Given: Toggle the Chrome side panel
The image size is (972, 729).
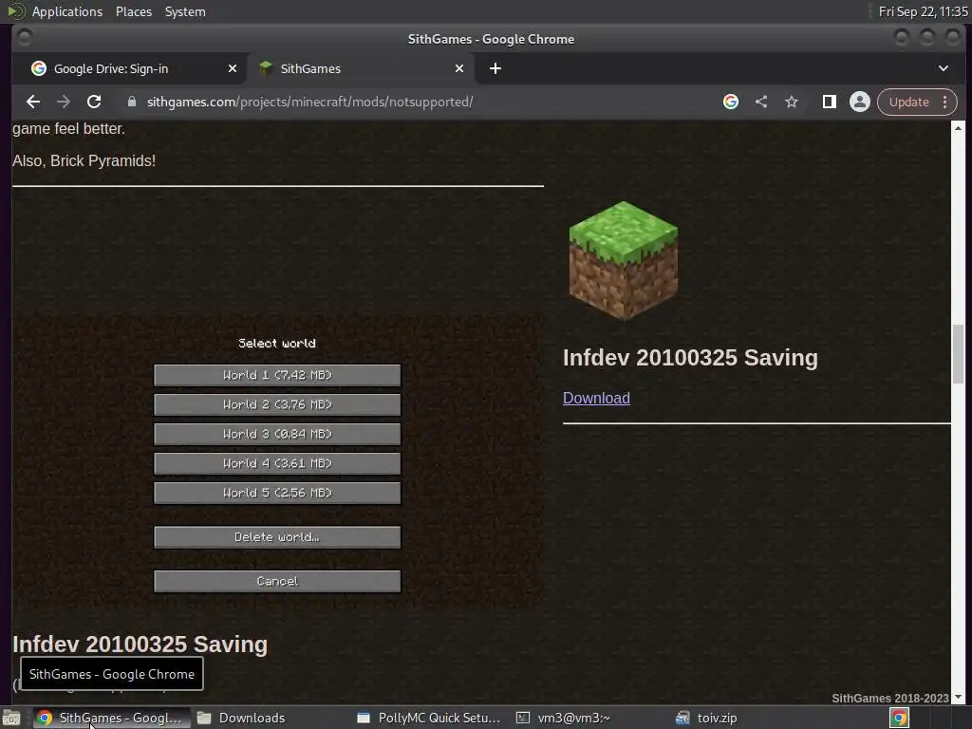Looking at the screenshot, I should (x=829, y=102).
